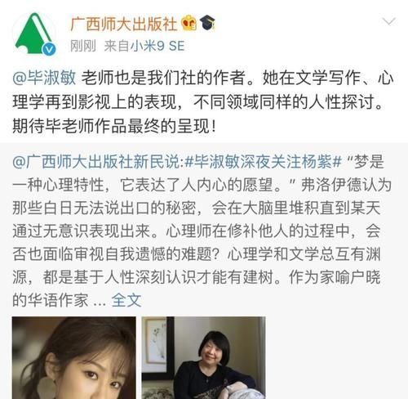
Task: Click the graduation cap badge icon
Action: pyautogui.click(x=207, y=22)
